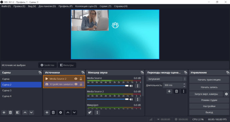Screen dimensions: 230x122
Task: Adjust Media Source 2 volume slider
Action: point(108,99)
